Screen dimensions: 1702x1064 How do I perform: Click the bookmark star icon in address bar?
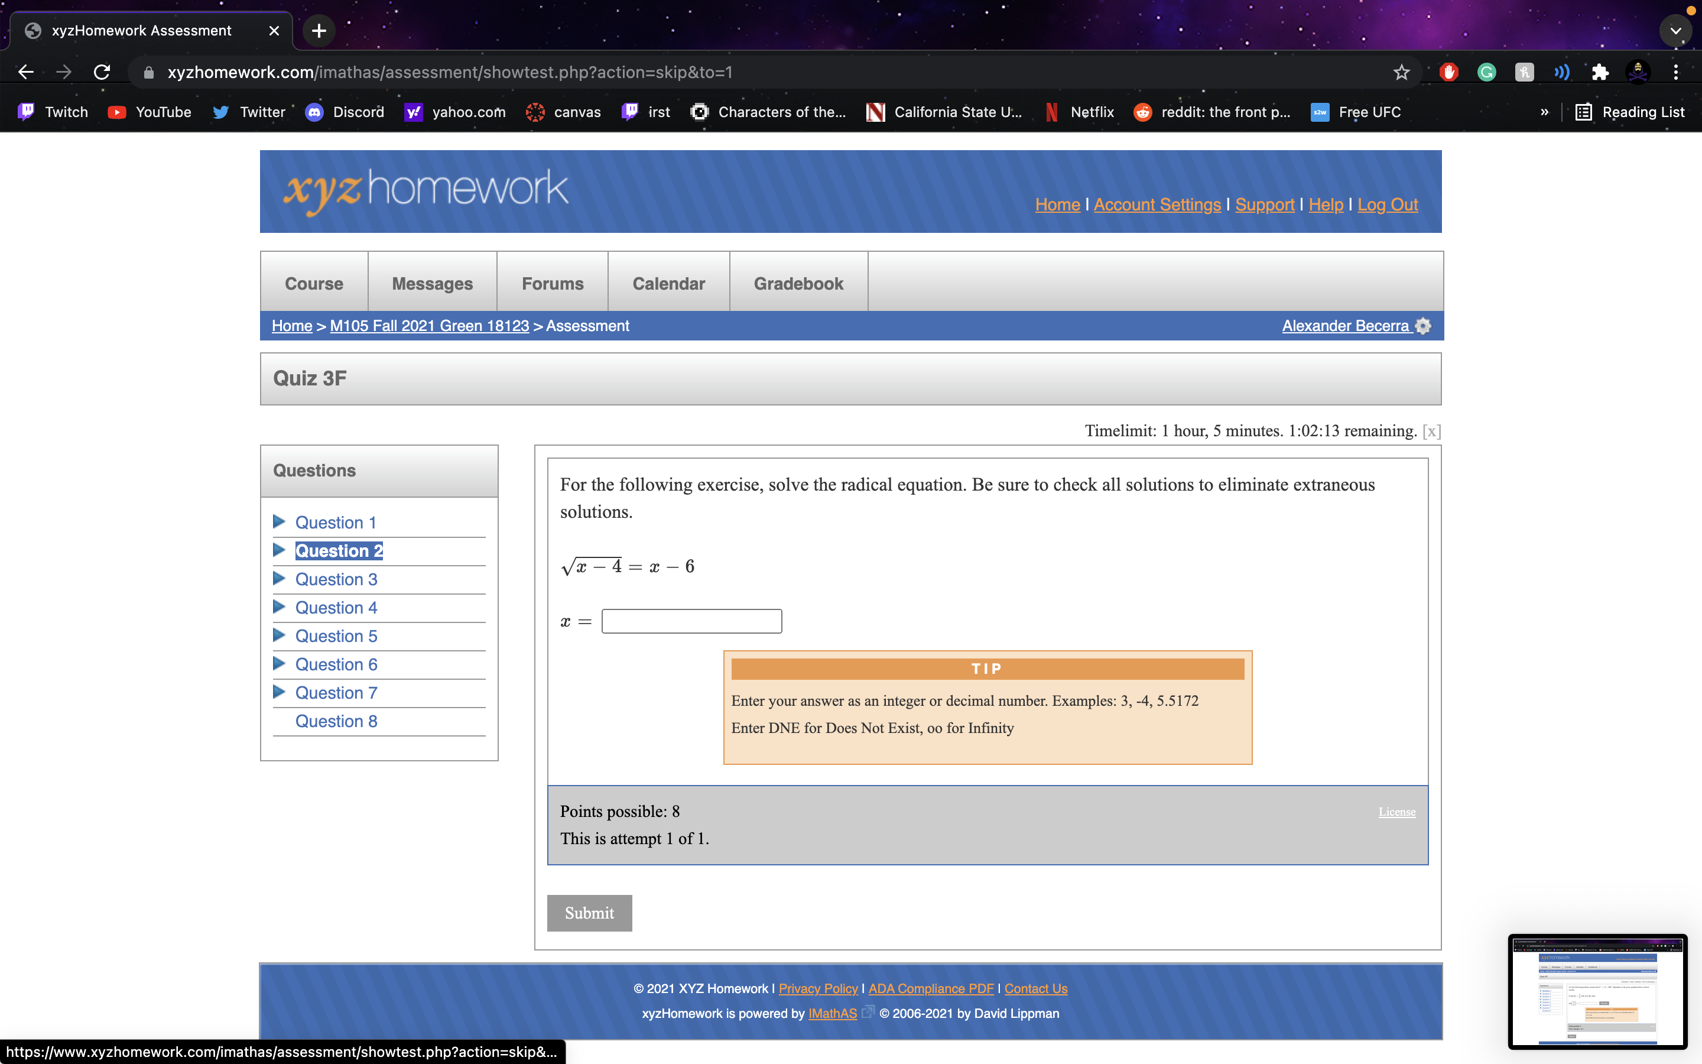point(1401,72)
